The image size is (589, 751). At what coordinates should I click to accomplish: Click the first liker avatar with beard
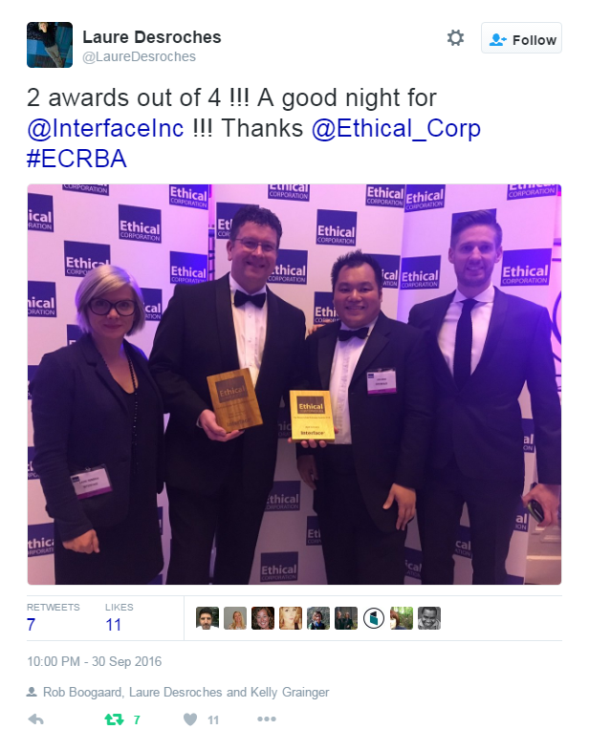207,618
